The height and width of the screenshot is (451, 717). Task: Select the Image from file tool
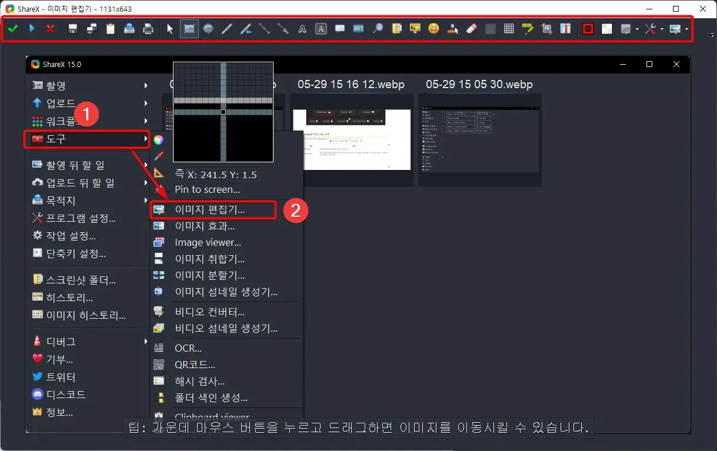point(396,29)
